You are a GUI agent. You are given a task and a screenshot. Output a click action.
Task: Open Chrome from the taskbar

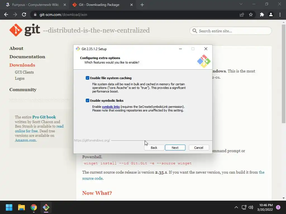[x=34, y=207]
